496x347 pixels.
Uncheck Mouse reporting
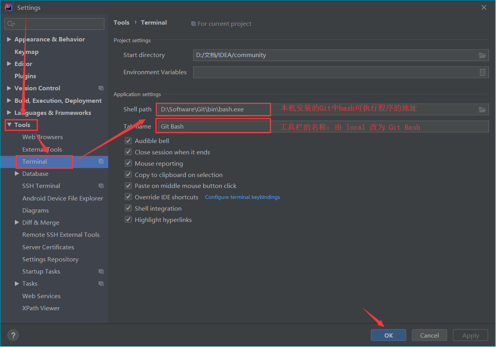pyautogui.click(x=128, y=163)
